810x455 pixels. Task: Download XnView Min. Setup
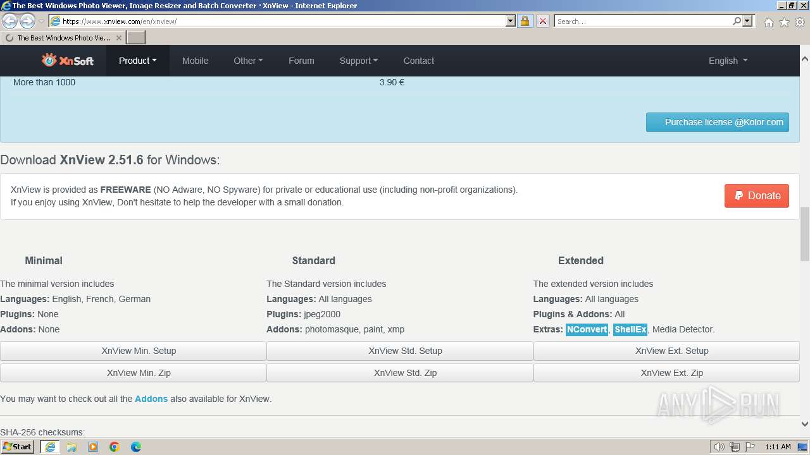[133, 351]
